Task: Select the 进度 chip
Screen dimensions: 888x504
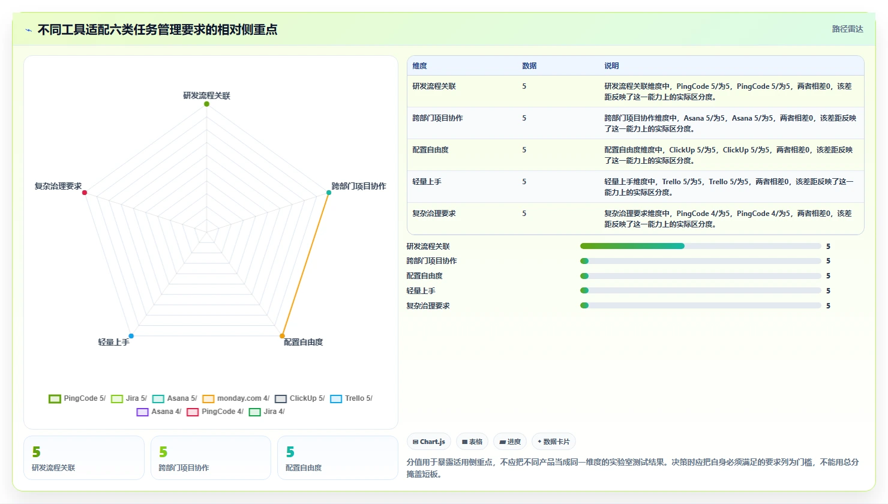Action: pyautogui.click(x=510, y=442)
